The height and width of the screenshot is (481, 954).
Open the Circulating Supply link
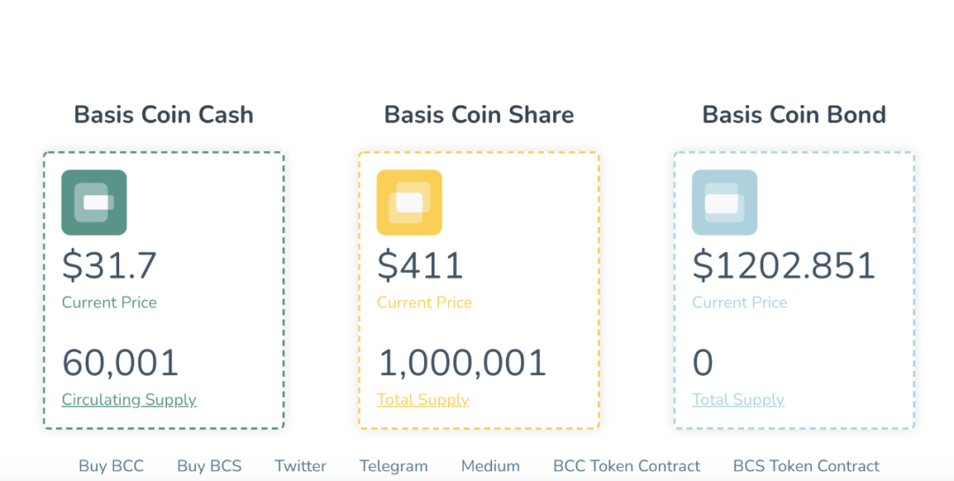pos(129,400)
